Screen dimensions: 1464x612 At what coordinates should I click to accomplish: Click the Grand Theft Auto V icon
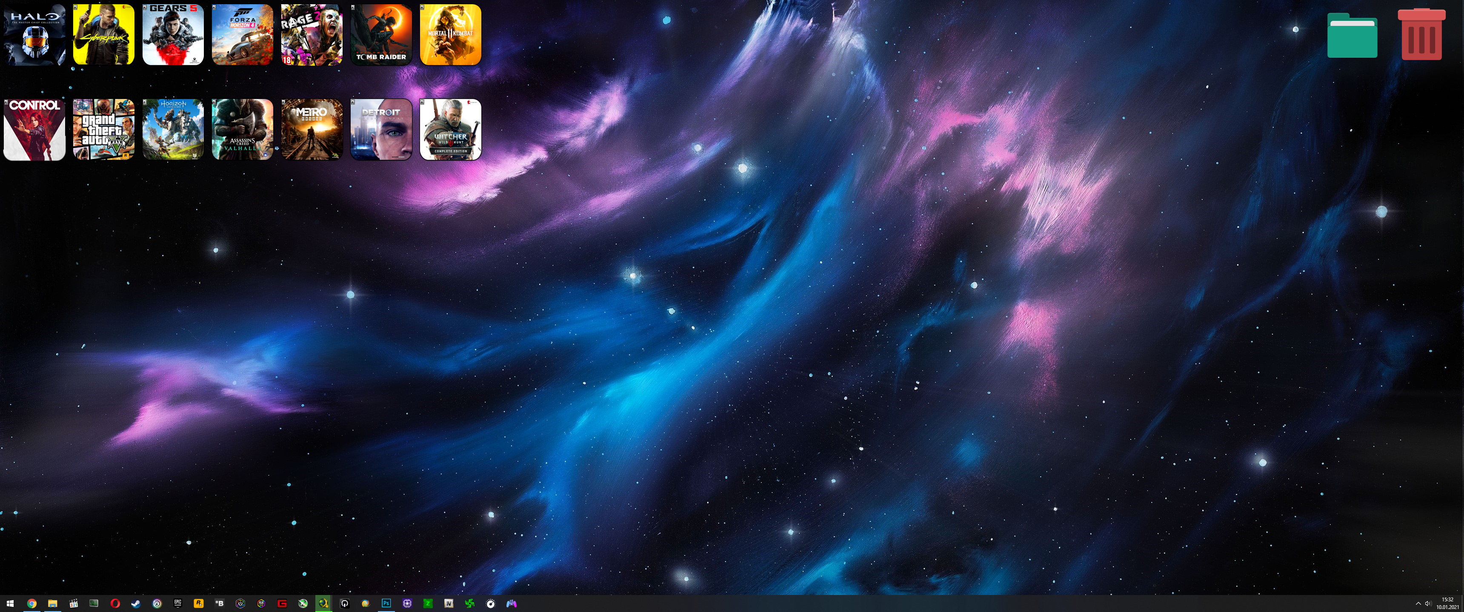(103, 130)
